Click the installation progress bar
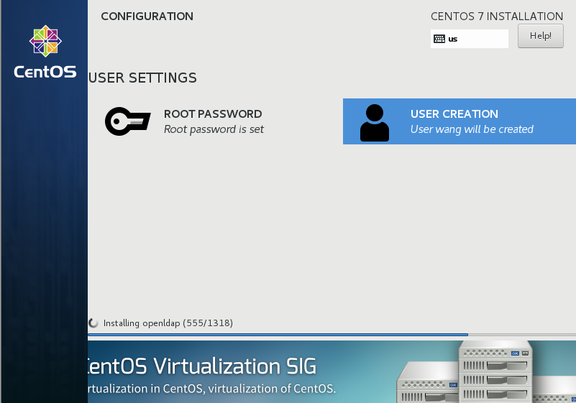 click(x=332, y=335)
